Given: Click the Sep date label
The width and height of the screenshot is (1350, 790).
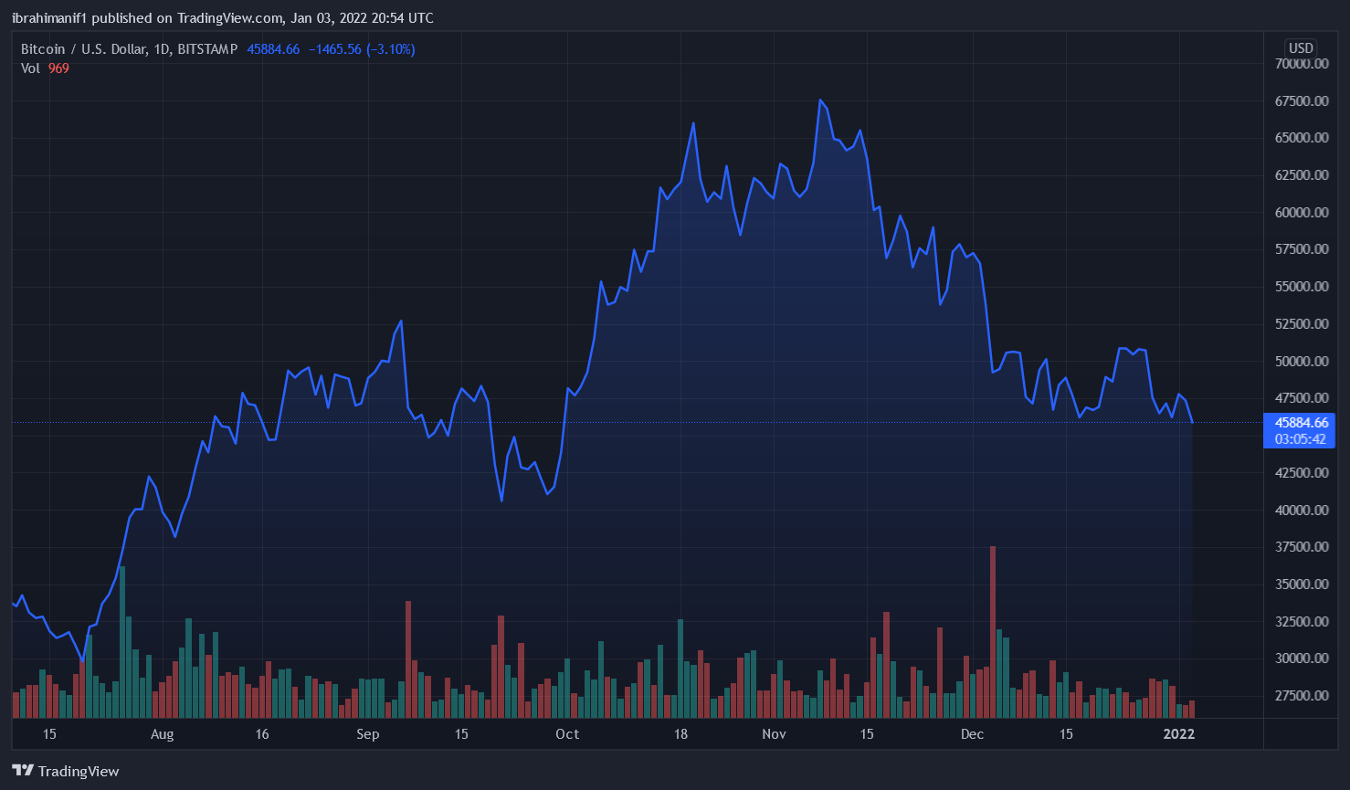Looking at the screenshot, I should 367,734.
